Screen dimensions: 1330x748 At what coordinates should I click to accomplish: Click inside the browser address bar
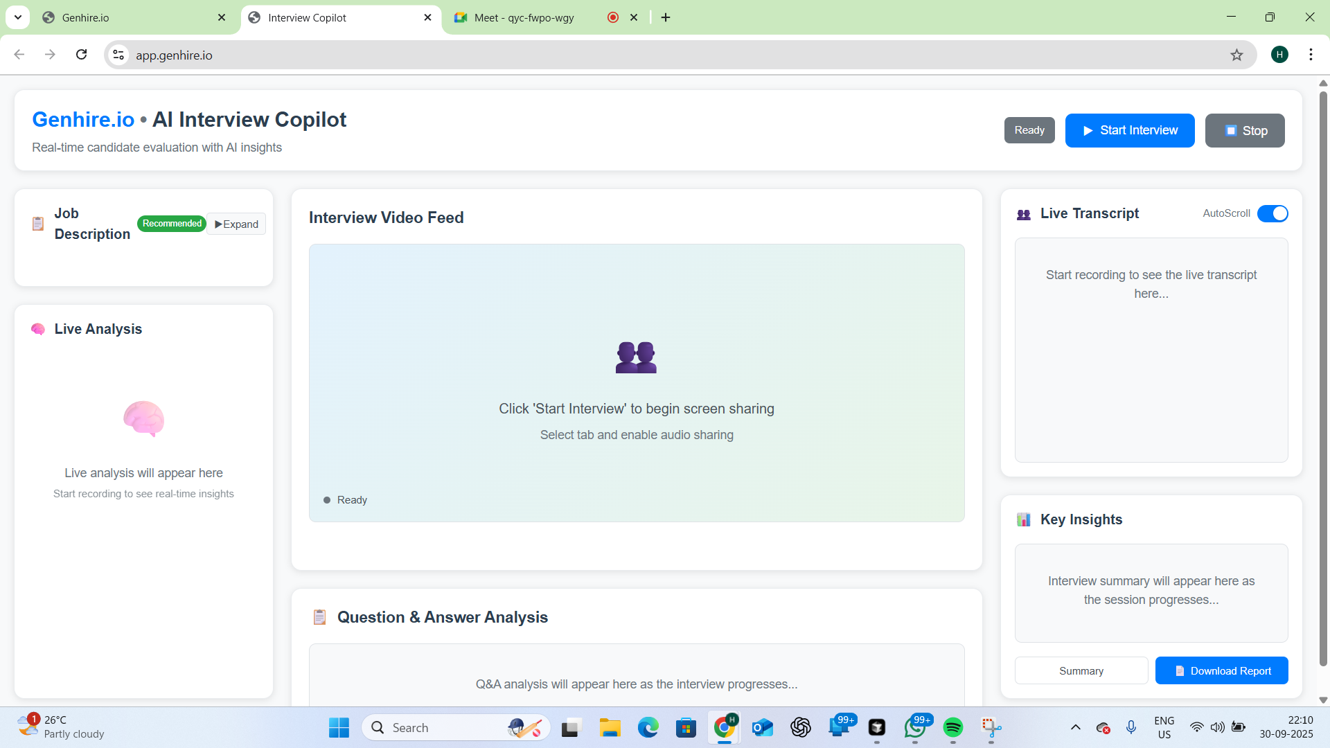coord(416,55)
